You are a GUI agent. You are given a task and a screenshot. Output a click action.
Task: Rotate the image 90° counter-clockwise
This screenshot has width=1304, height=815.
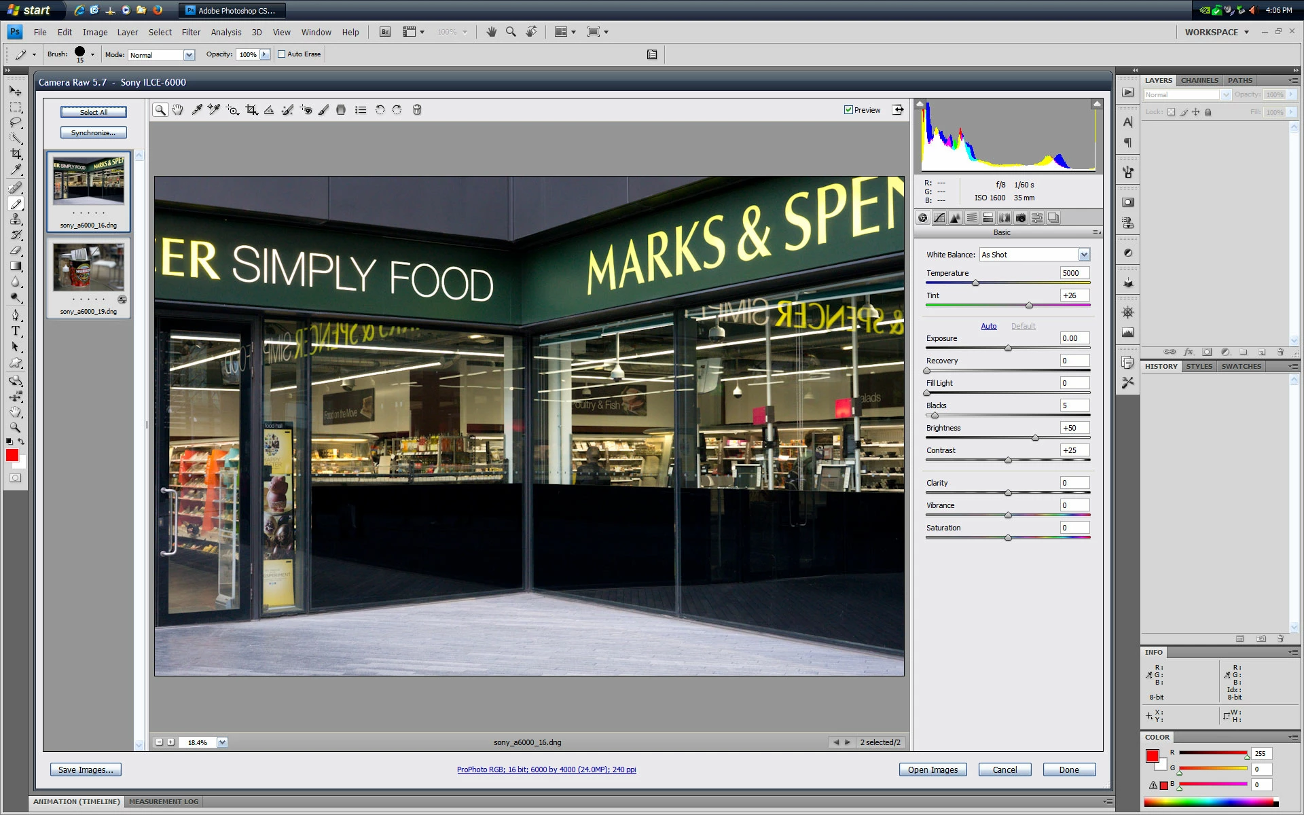click(x=380, y=110)
